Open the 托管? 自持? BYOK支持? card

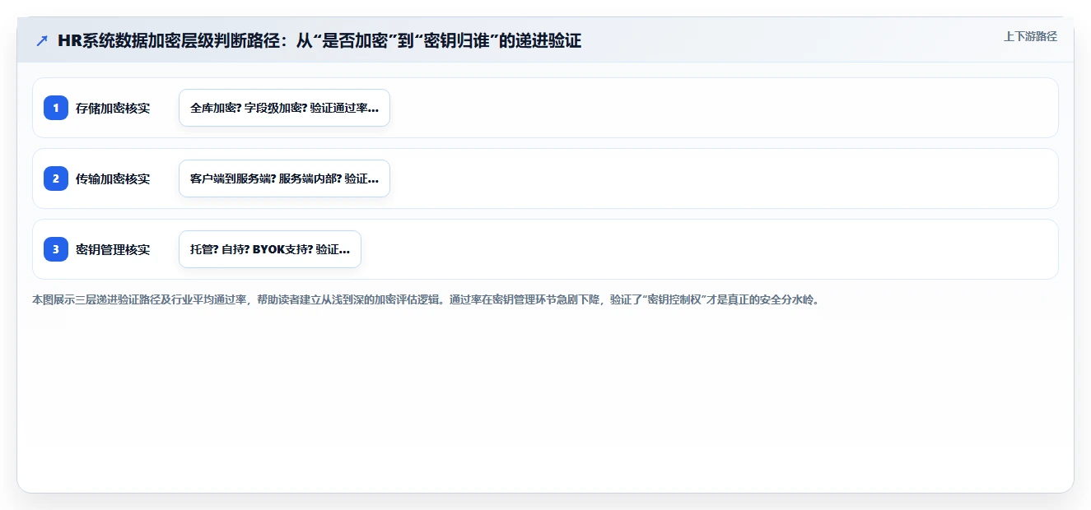(x=270, y=249)
